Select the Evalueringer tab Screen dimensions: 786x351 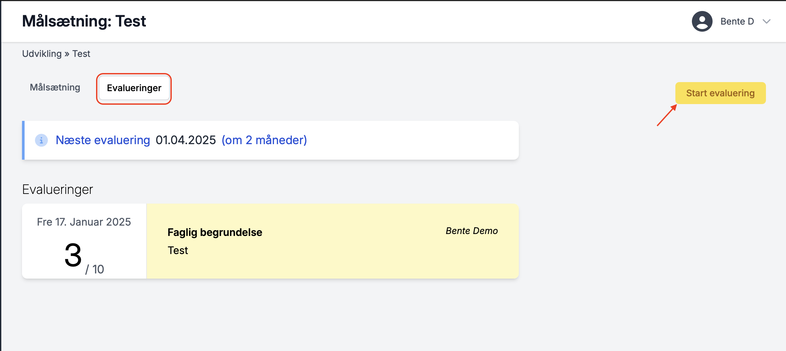pyautogui.click(x=134, y=88)
